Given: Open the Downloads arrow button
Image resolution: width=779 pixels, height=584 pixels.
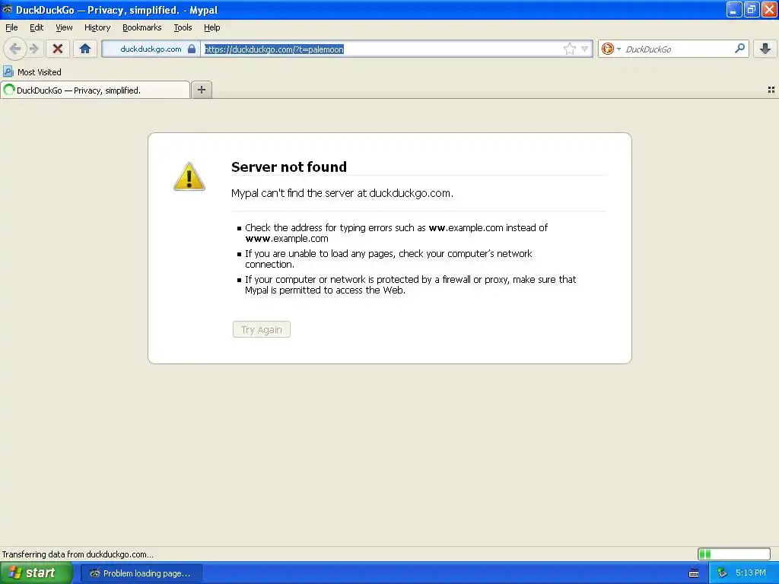Looking at the screenshot, I should (765, 49).
